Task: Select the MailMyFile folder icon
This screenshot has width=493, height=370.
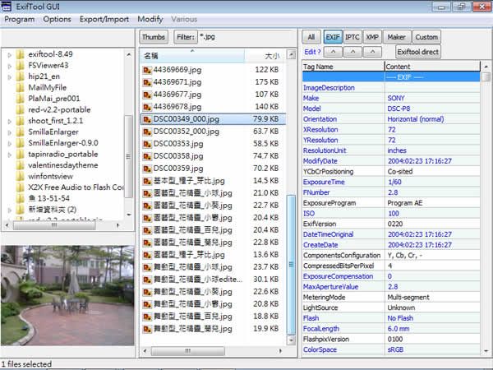Action: (x=20, y=87)
